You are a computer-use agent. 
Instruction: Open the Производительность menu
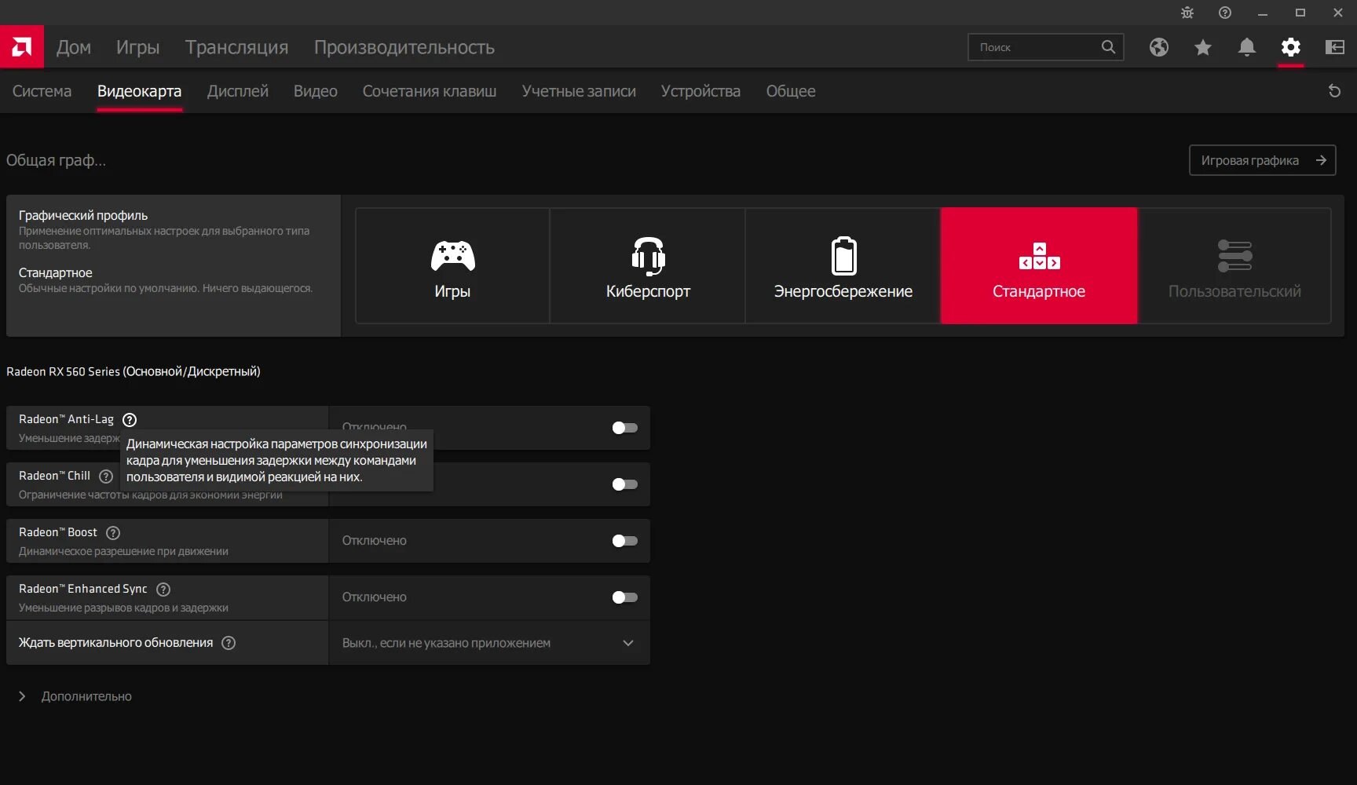pyautogui.click(x=404, y=47)
